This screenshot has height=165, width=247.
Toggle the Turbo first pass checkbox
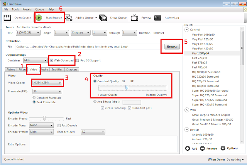[x=130, y=108]
